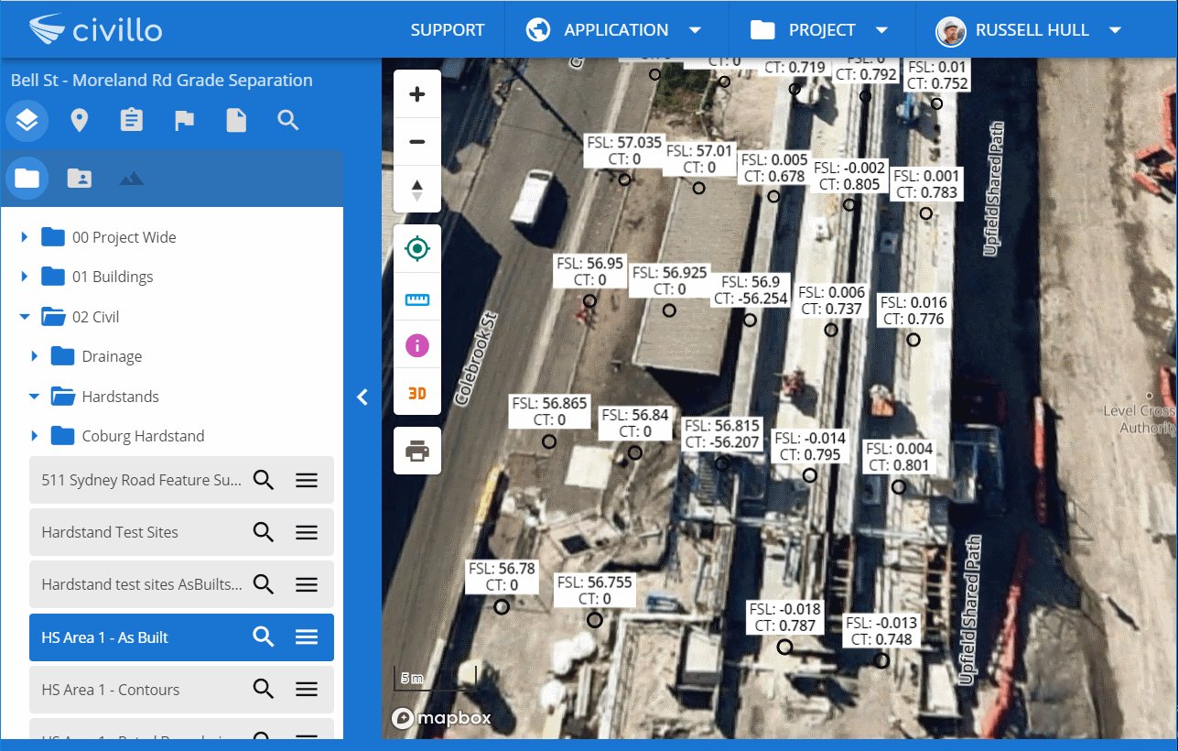Switch map to 3D view

point(417,393)
